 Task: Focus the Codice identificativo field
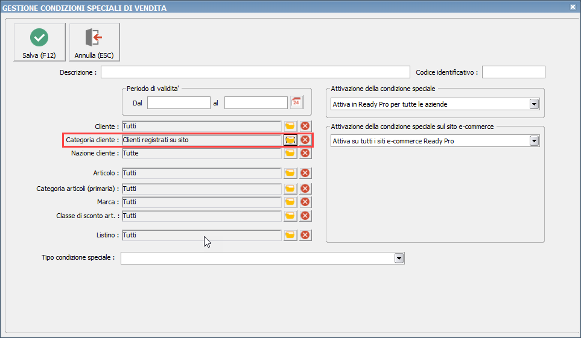click(513, 72)
